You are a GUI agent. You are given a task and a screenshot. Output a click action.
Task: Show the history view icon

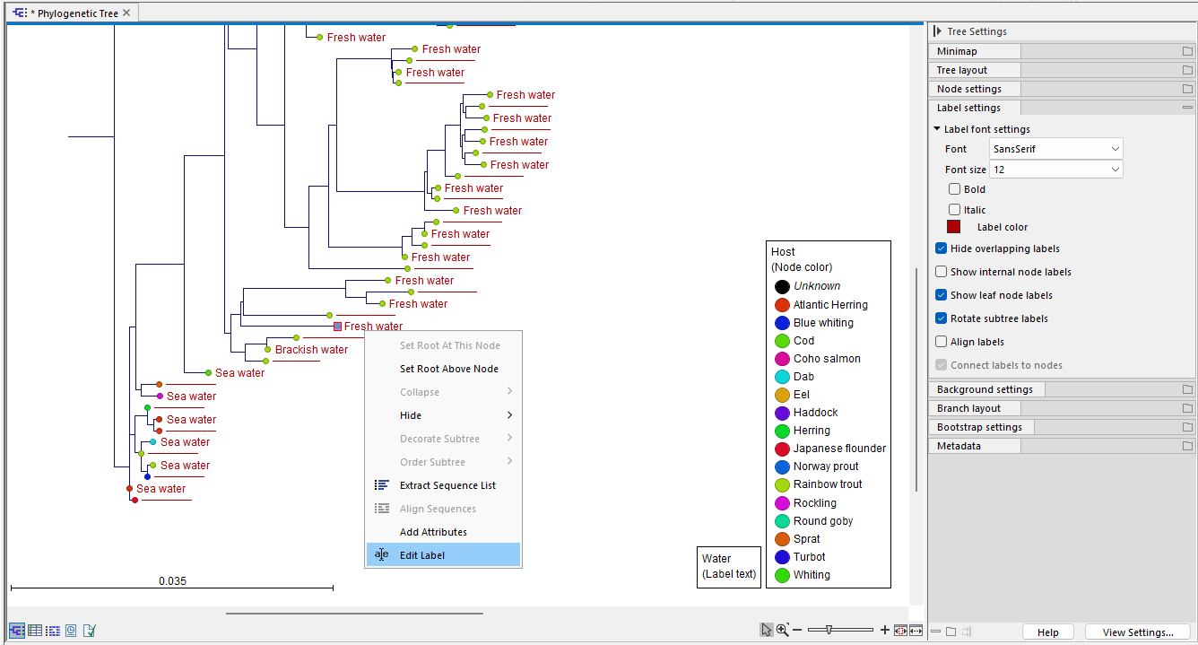click(x=71, y=631)
